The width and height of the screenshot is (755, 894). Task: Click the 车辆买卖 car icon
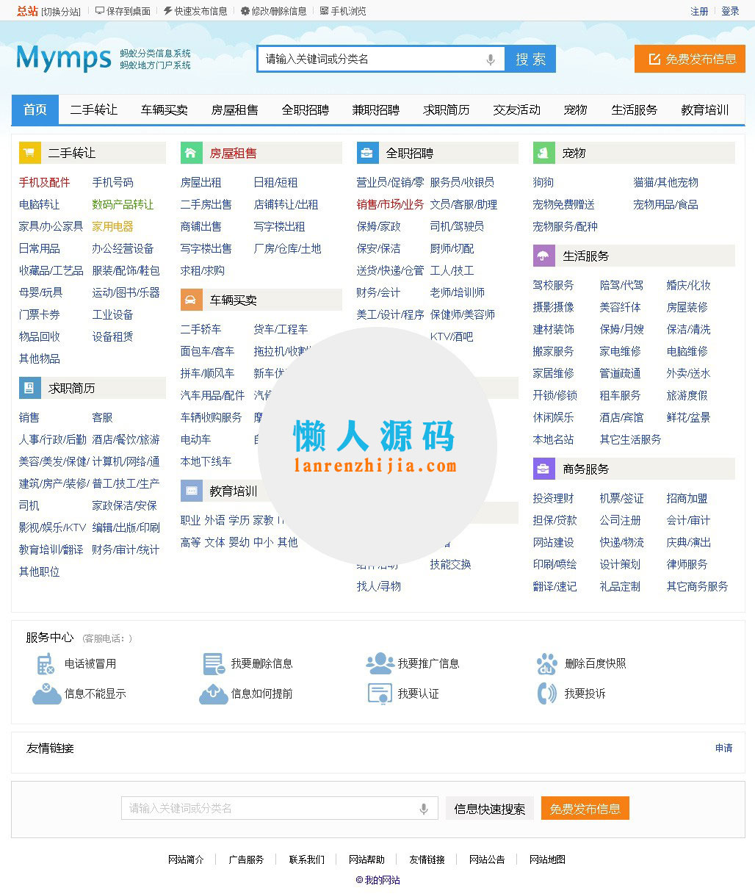click(191, 300)
